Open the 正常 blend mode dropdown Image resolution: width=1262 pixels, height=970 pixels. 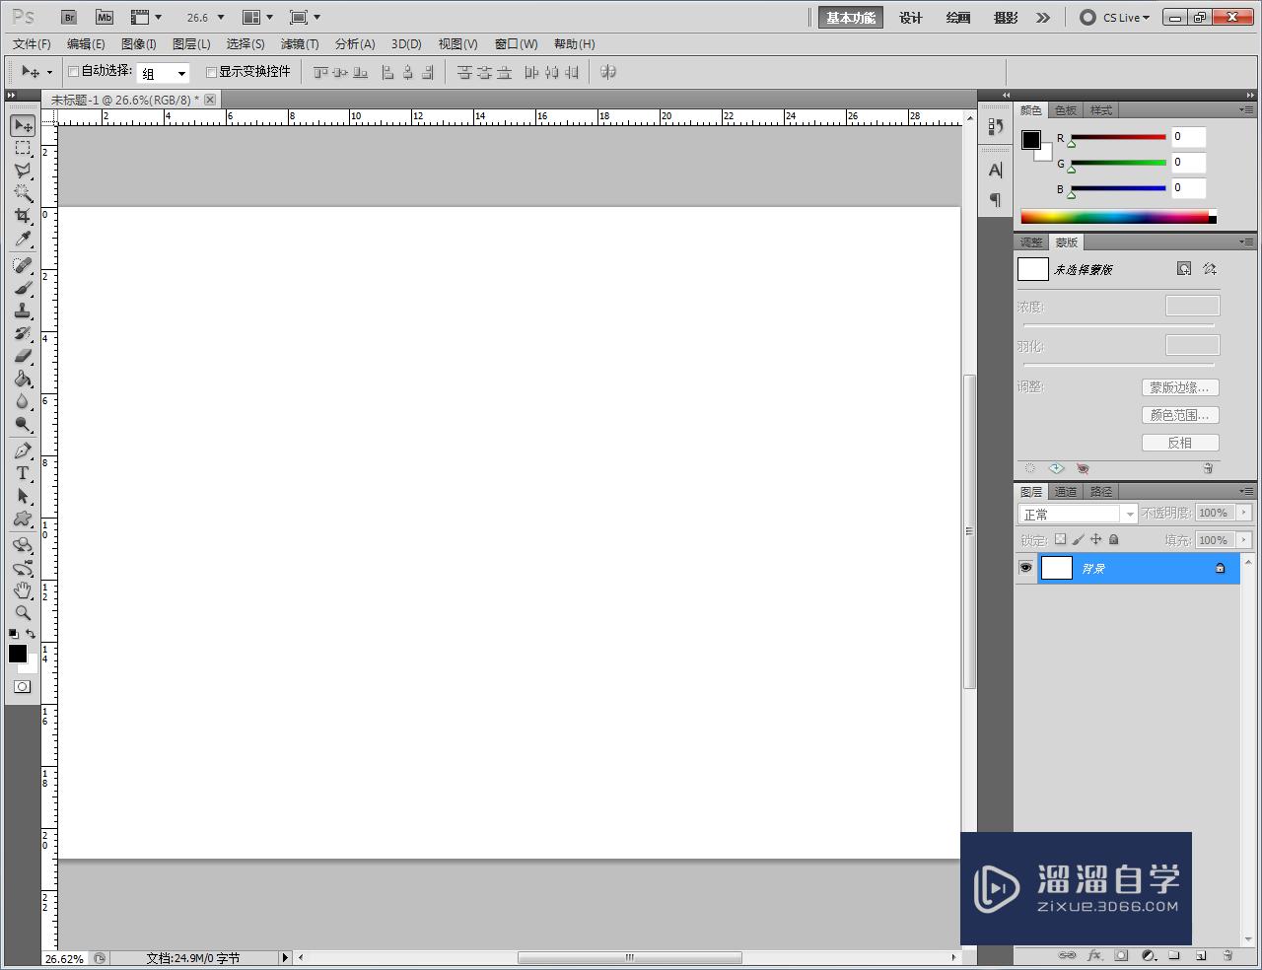(x=1078, y=514)
